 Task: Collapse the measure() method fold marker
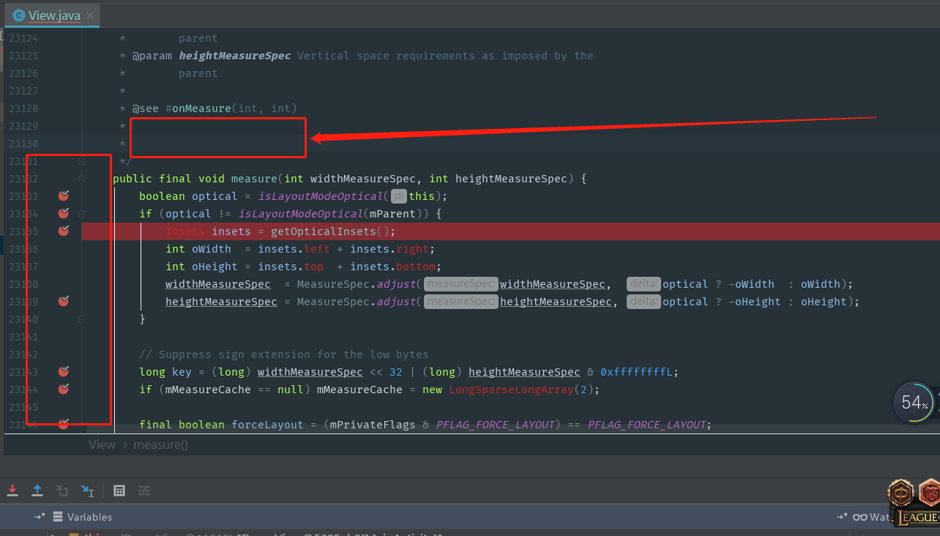tap(81, 179)
